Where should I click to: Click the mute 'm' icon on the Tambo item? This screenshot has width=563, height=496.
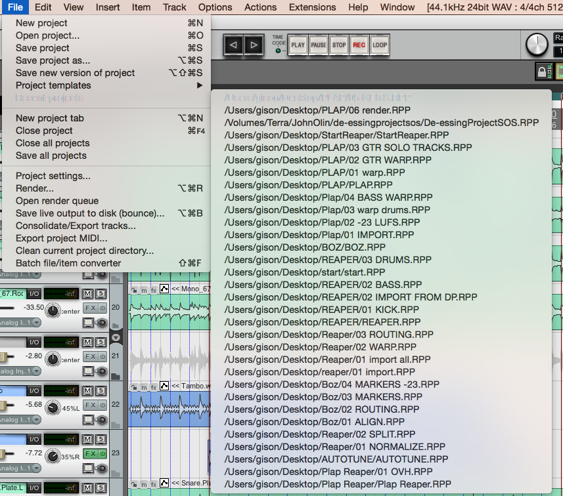tap(144, 387)
